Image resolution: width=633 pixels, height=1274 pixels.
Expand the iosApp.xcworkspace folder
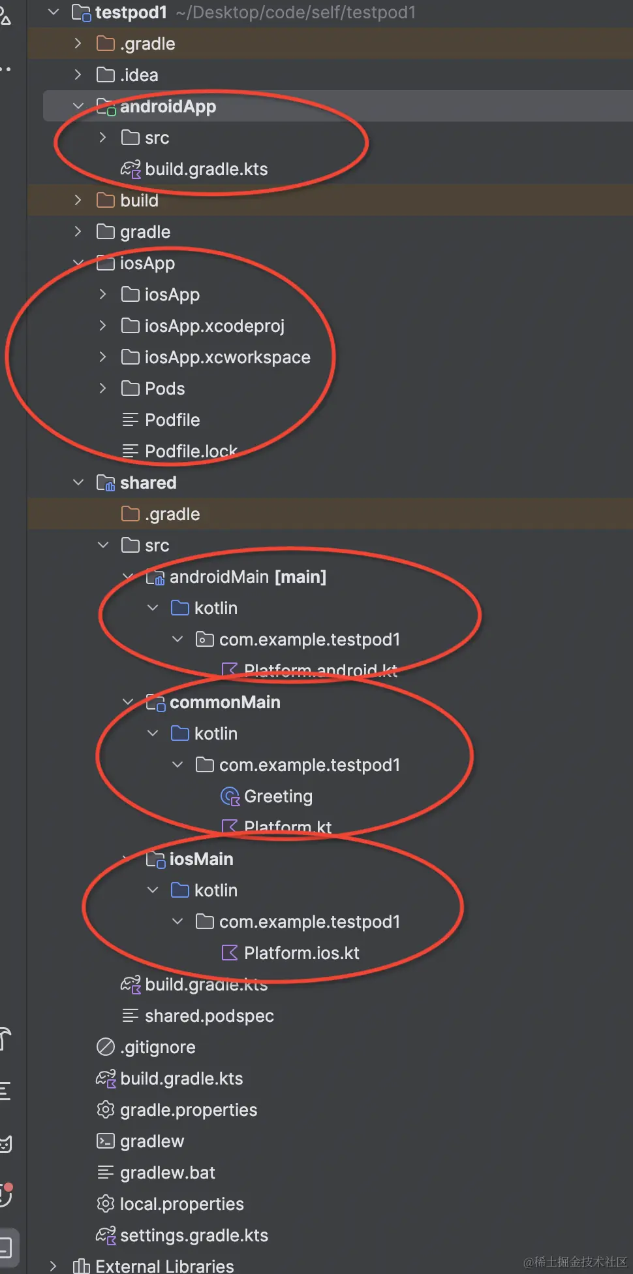pyautogui.click(x=103, y=357)
